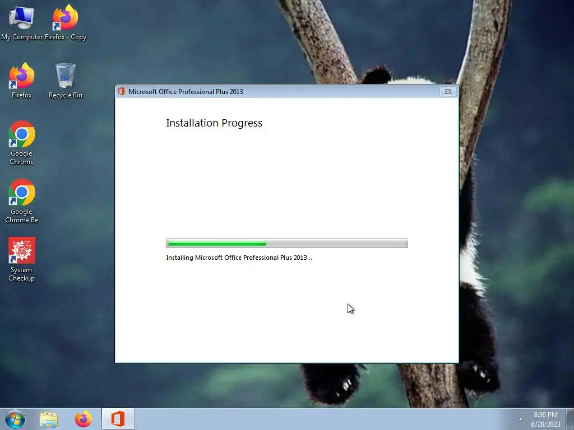Open the Firefox - Copy shortcut
574x430 pixels.
click(x=66, y=22)
